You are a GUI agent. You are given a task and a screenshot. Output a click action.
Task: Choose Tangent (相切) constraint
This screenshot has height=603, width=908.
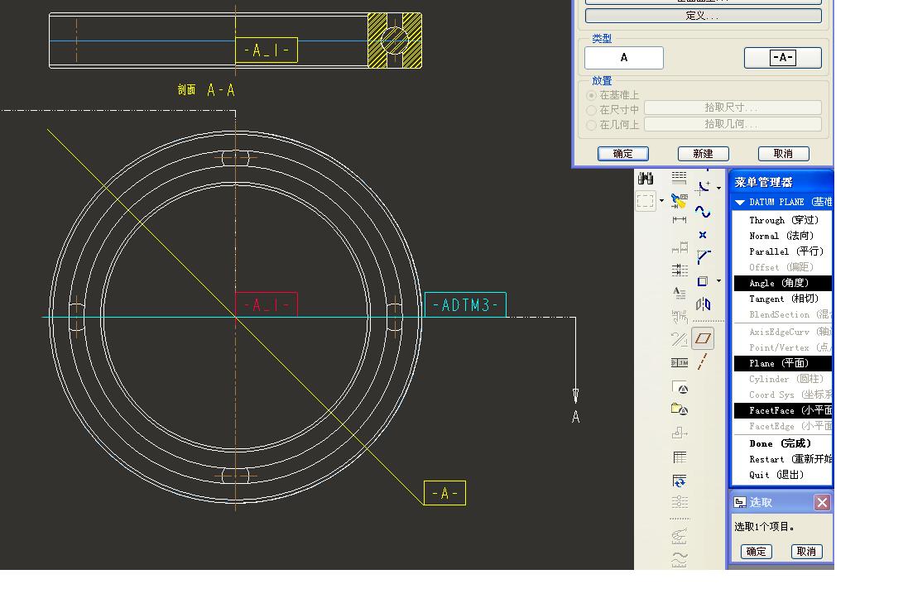pyautogui.click(x=783, y=299)
